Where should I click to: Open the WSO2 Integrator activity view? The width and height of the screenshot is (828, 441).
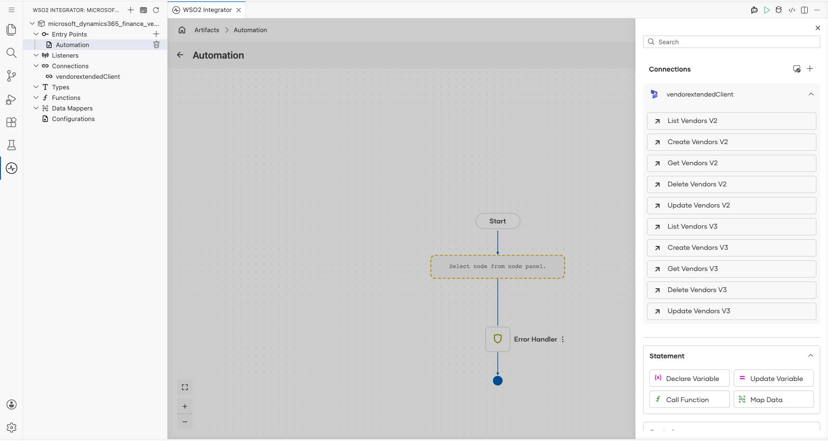pos(12,168)
